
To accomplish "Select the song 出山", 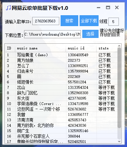I will [21, 87].
